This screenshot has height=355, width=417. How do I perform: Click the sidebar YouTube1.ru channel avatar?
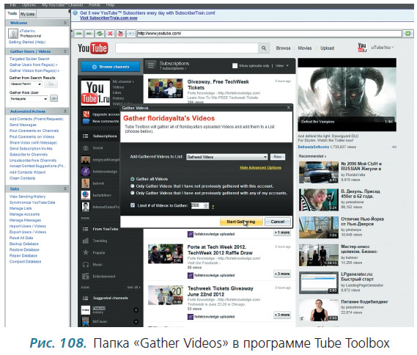(x=95, y=92)
